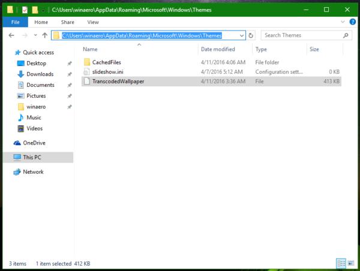Screen dimensions: 360x271
Task: Click the Back navigation arrow
Action: [11, 35]
